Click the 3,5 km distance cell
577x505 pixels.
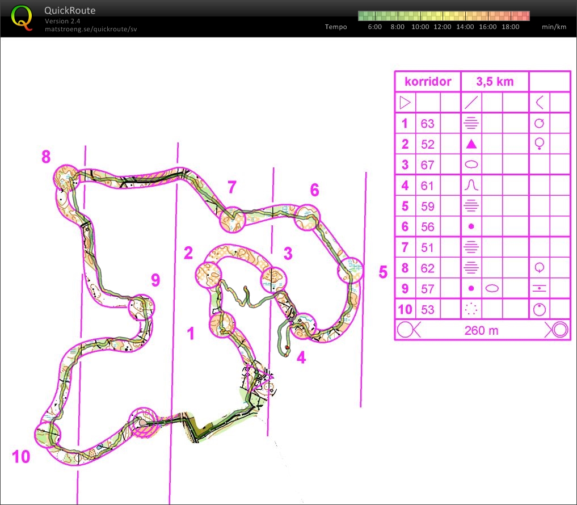(x=495, y=81)
